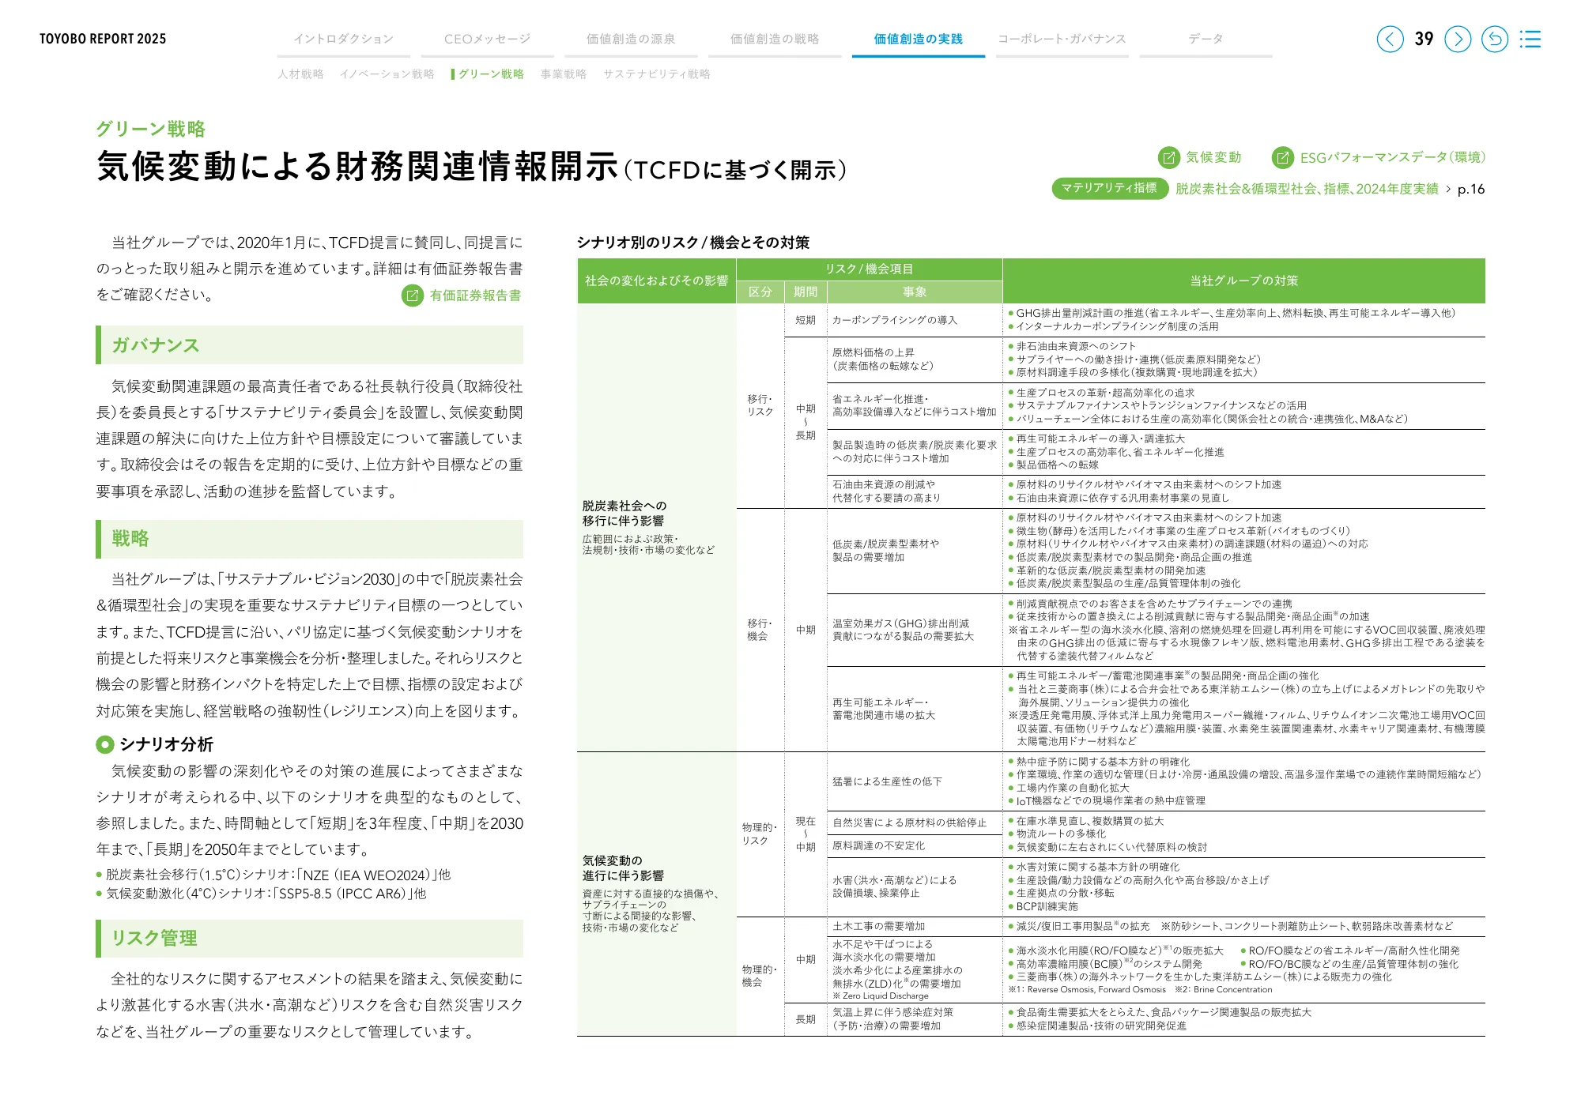Click the TOYOBO REPORT 2025 title
The image size is (1581, 1118).
(x=103, y=39)
